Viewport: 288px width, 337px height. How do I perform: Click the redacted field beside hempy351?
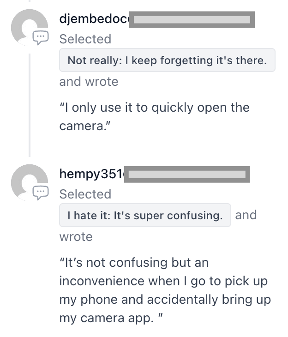tap(187, 175)
